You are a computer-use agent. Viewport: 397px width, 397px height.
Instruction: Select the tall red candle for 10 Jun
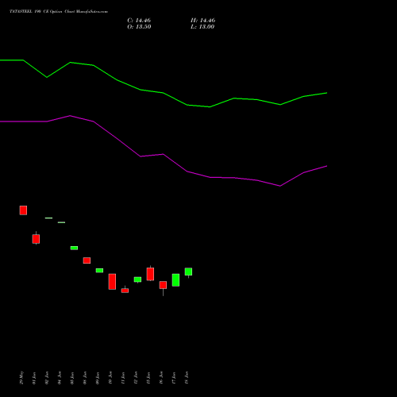[x=112, y=282]
